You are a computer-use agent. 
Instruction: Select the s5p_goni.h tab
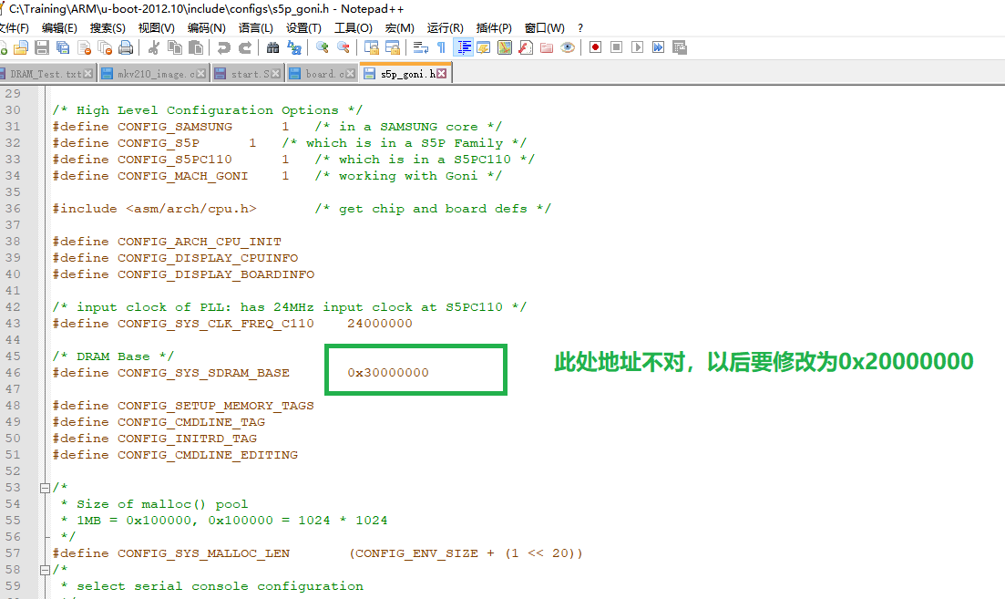(407, 74)
